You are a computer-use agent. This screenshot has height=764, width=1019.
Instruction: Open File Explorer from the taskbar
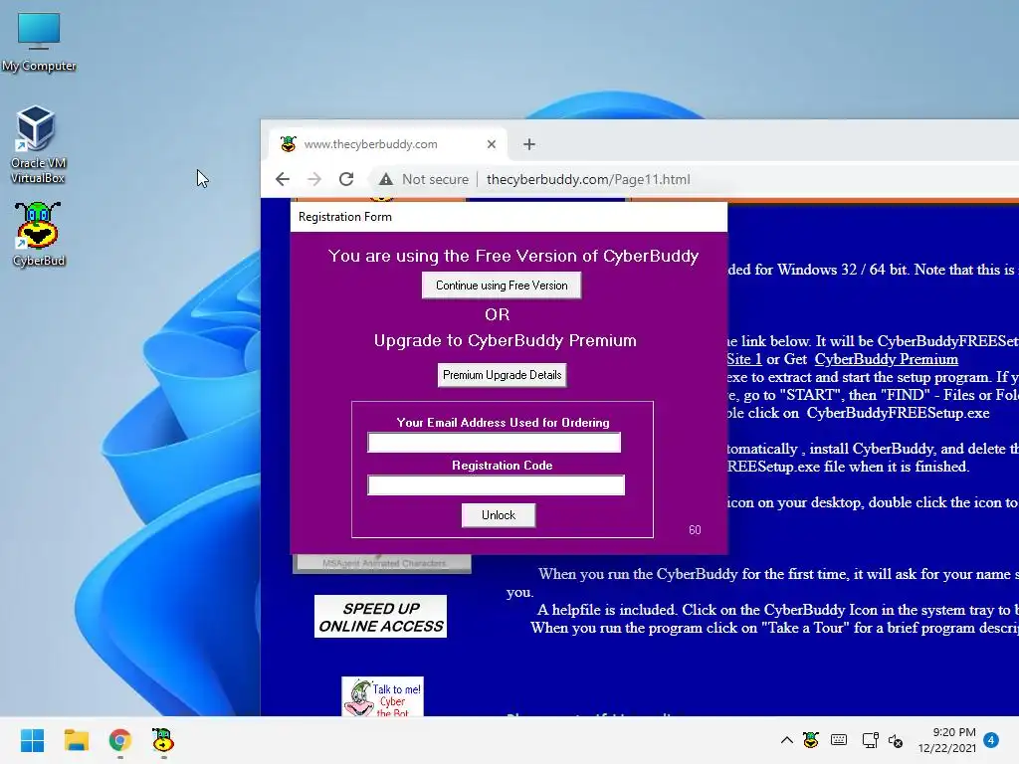76,740
